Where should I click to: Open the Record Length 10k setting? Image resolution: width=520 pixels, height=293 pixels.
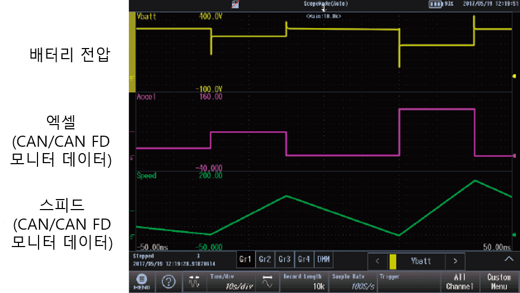[x=304, y=282]
